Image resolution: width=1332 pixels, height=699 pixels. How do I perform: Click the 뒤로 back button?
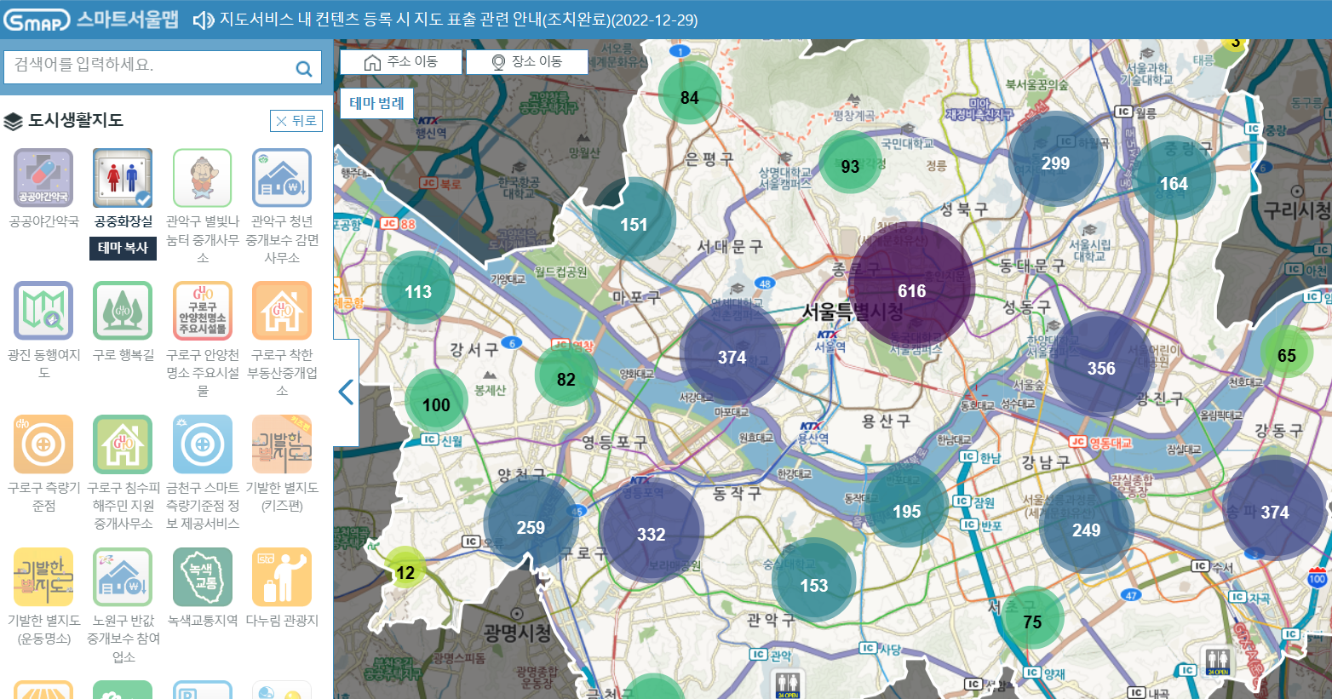tap(296, 121)
